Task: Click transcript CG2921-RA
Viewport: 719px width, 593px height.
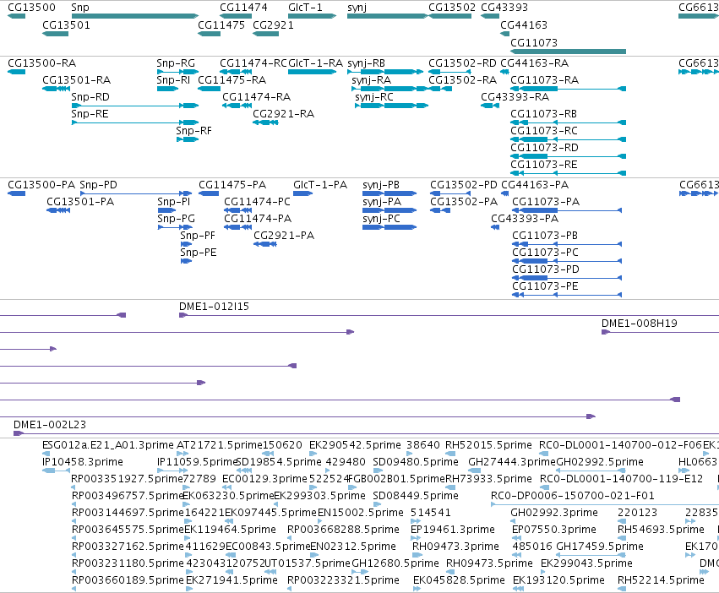Action: (x=283, y=114)
